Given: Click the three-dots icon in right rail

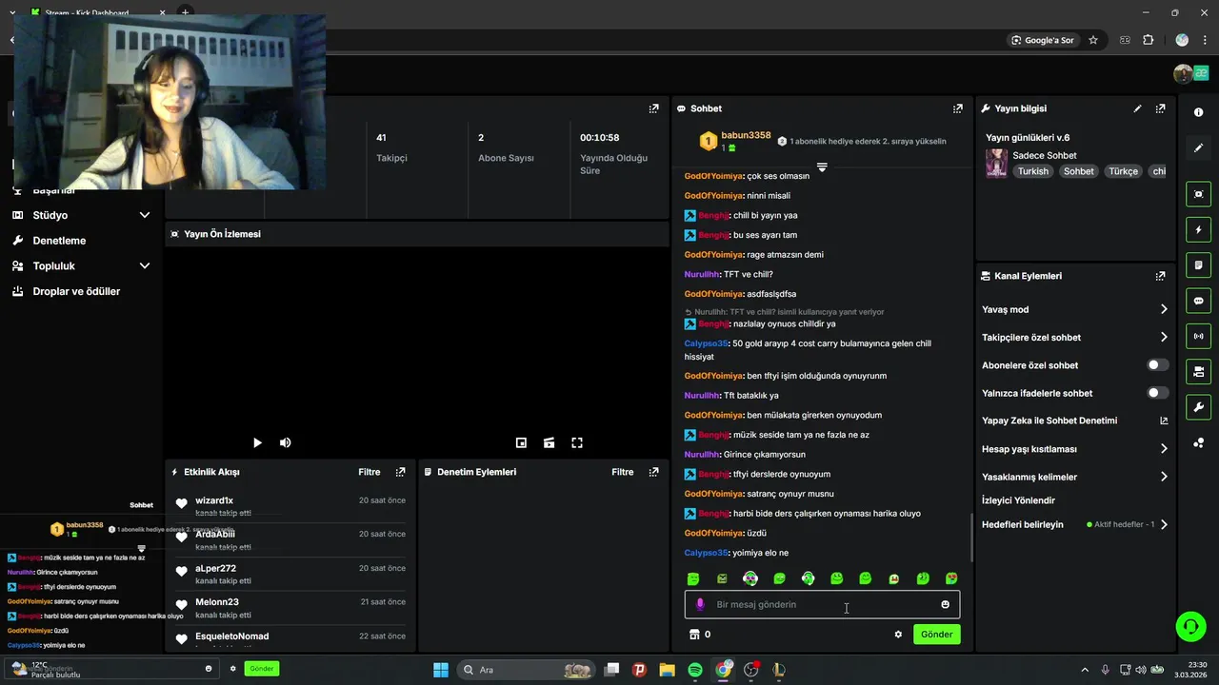Looking at the screenshot, I should point(1198,442).
